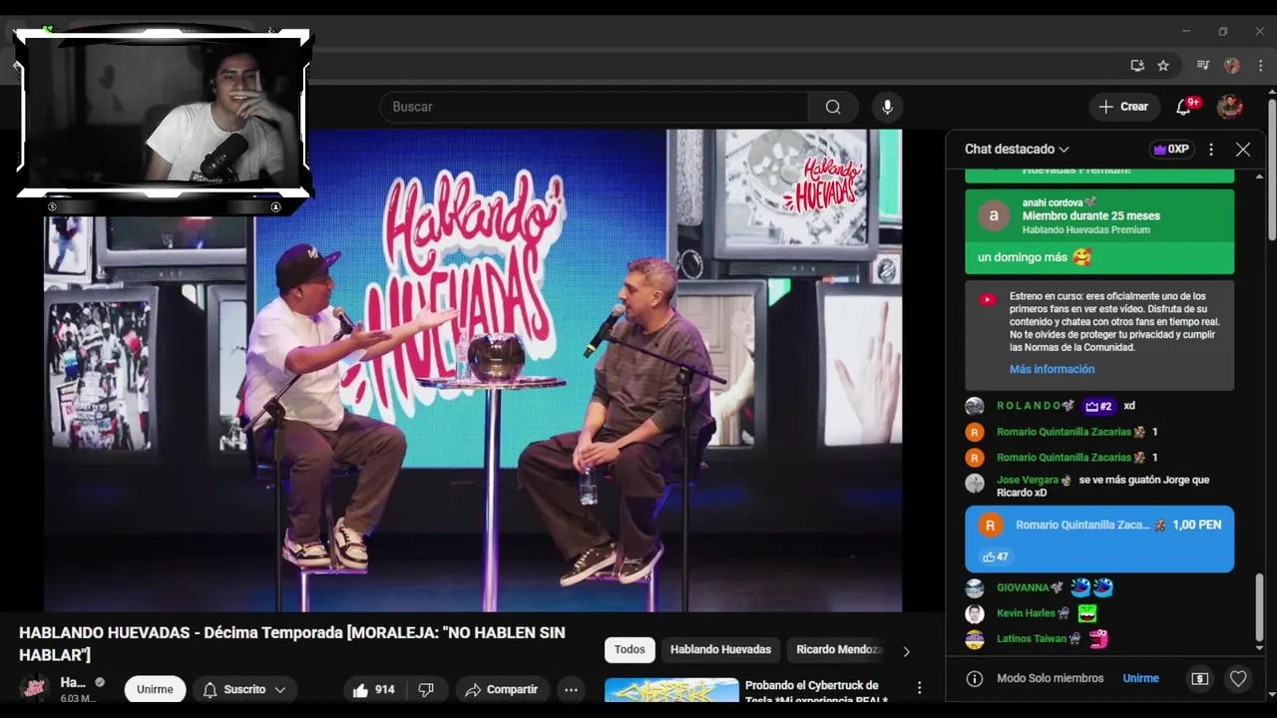
Task: Open Cybertruck video options menu
Action: coord(920,687)
